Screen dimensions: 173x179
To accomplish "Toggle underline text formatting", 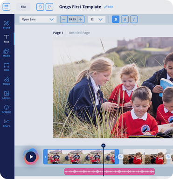I will click(x=125, y=19).
